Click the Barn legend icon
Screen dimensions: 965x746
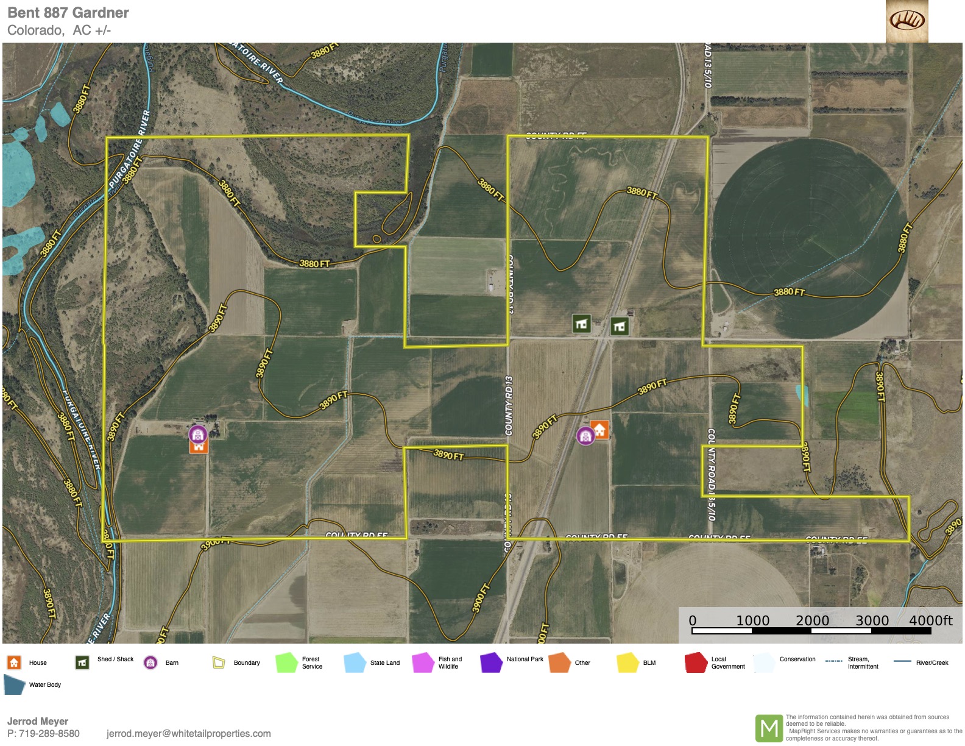click(150, 663)
